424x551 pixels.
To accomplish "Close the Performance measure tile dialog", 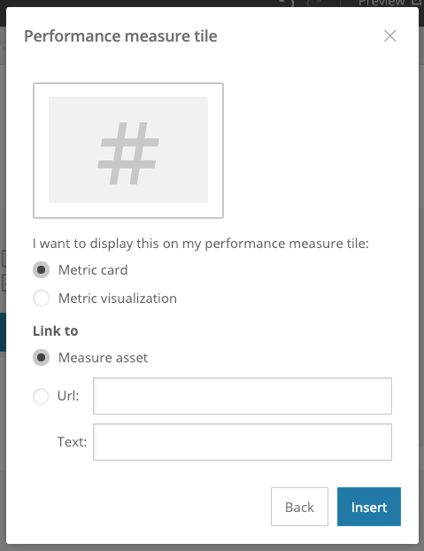I will [x=390, y=35].
